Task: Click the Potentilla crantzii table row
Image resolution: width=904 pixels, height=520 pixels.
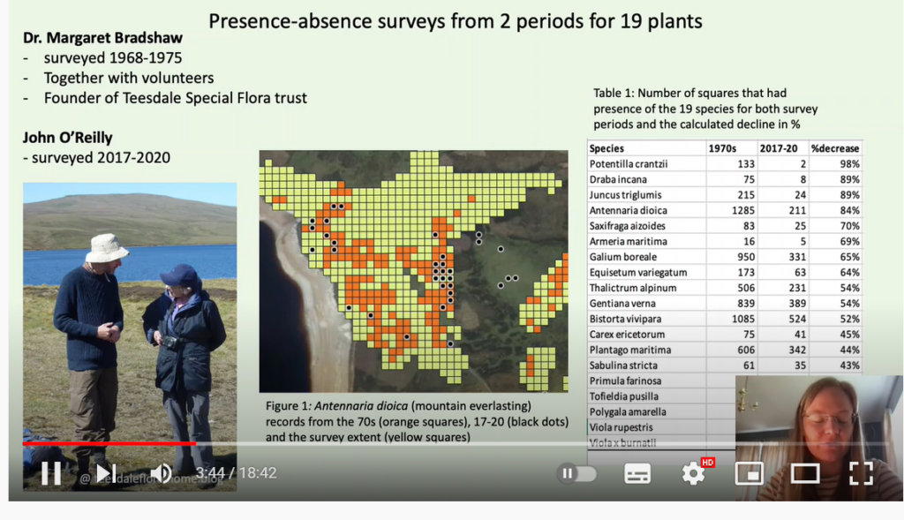Action: coord(724,164)
